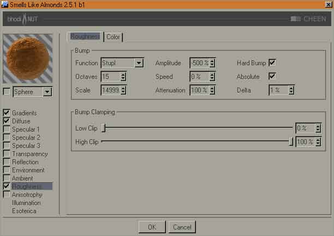Select Illumination in the channel list
The width and height of the screenshot is (334, 236).
point(26,203)
